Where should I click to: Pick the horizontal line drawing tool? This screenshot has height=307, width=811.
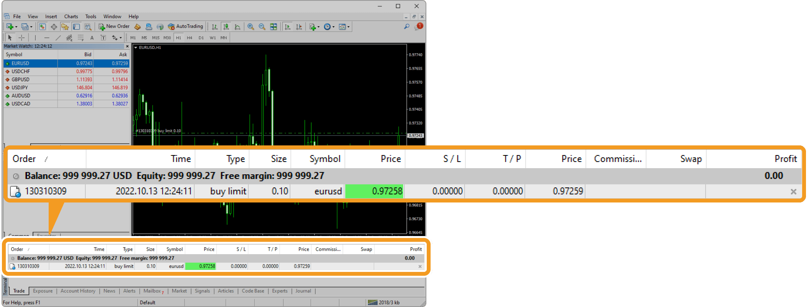pos(47,38)
